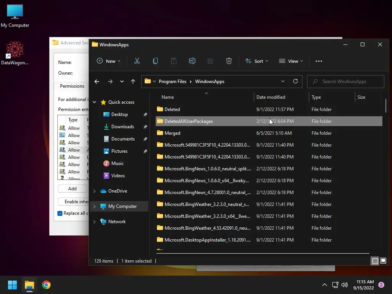
Task: Launch Google Chrome from the taskbar
Action: (x=46, y=285)
